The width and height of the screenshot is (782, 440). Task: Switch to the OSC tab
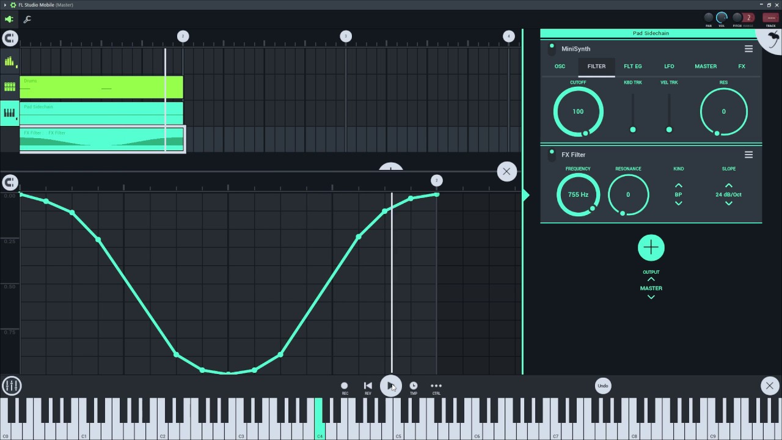[560, 66]
